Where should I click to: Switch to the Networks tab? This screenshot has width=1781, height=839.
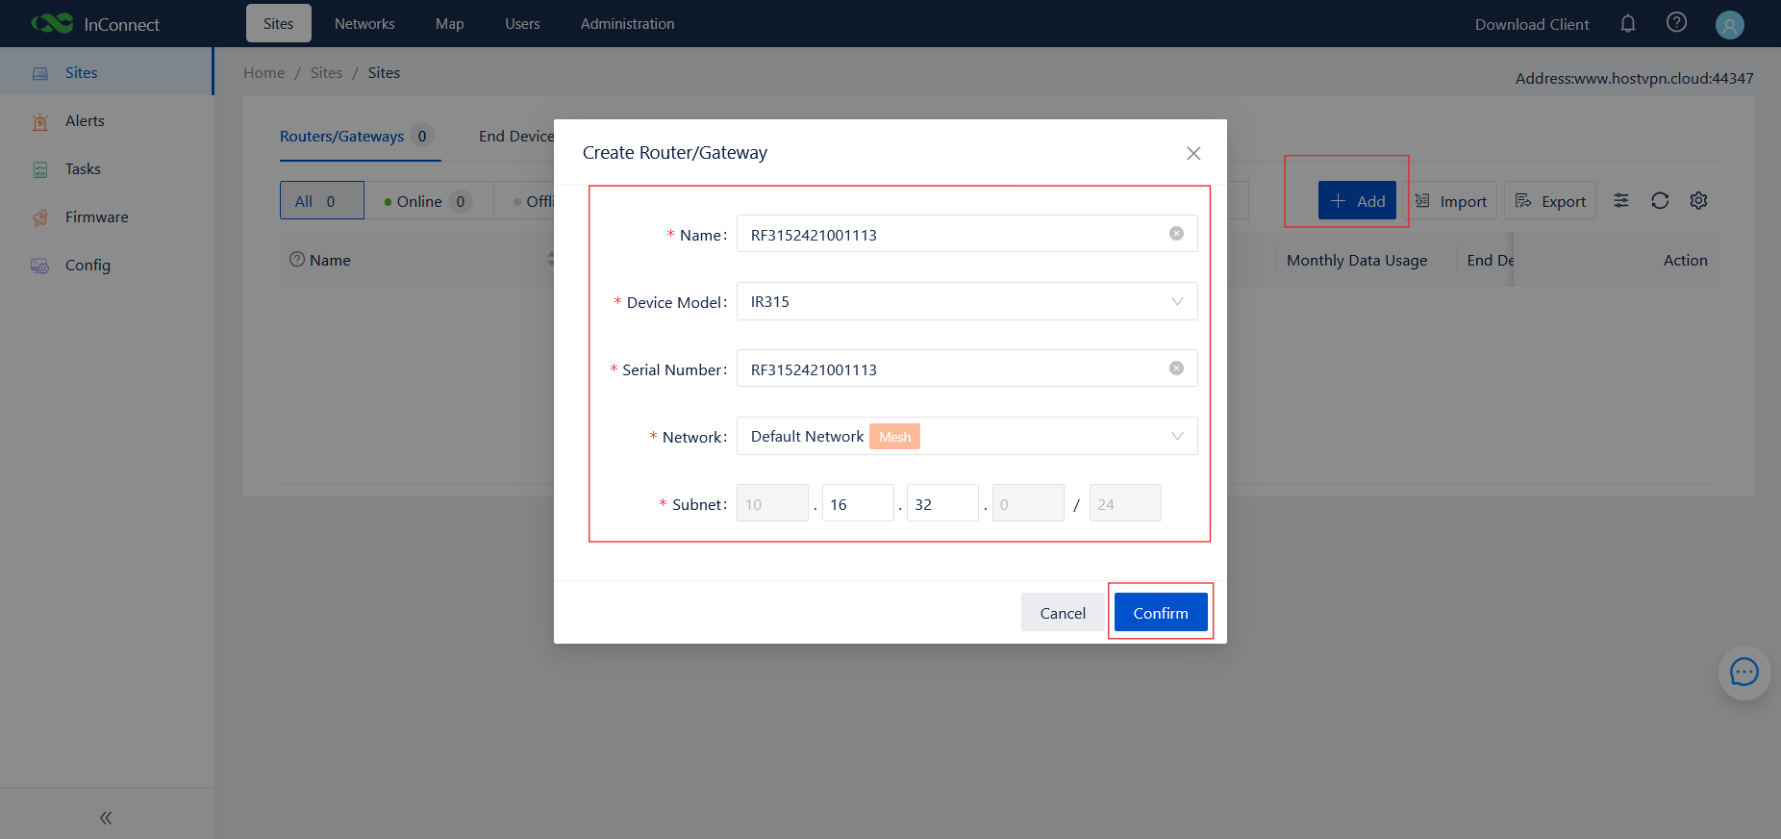click(364, 24)
